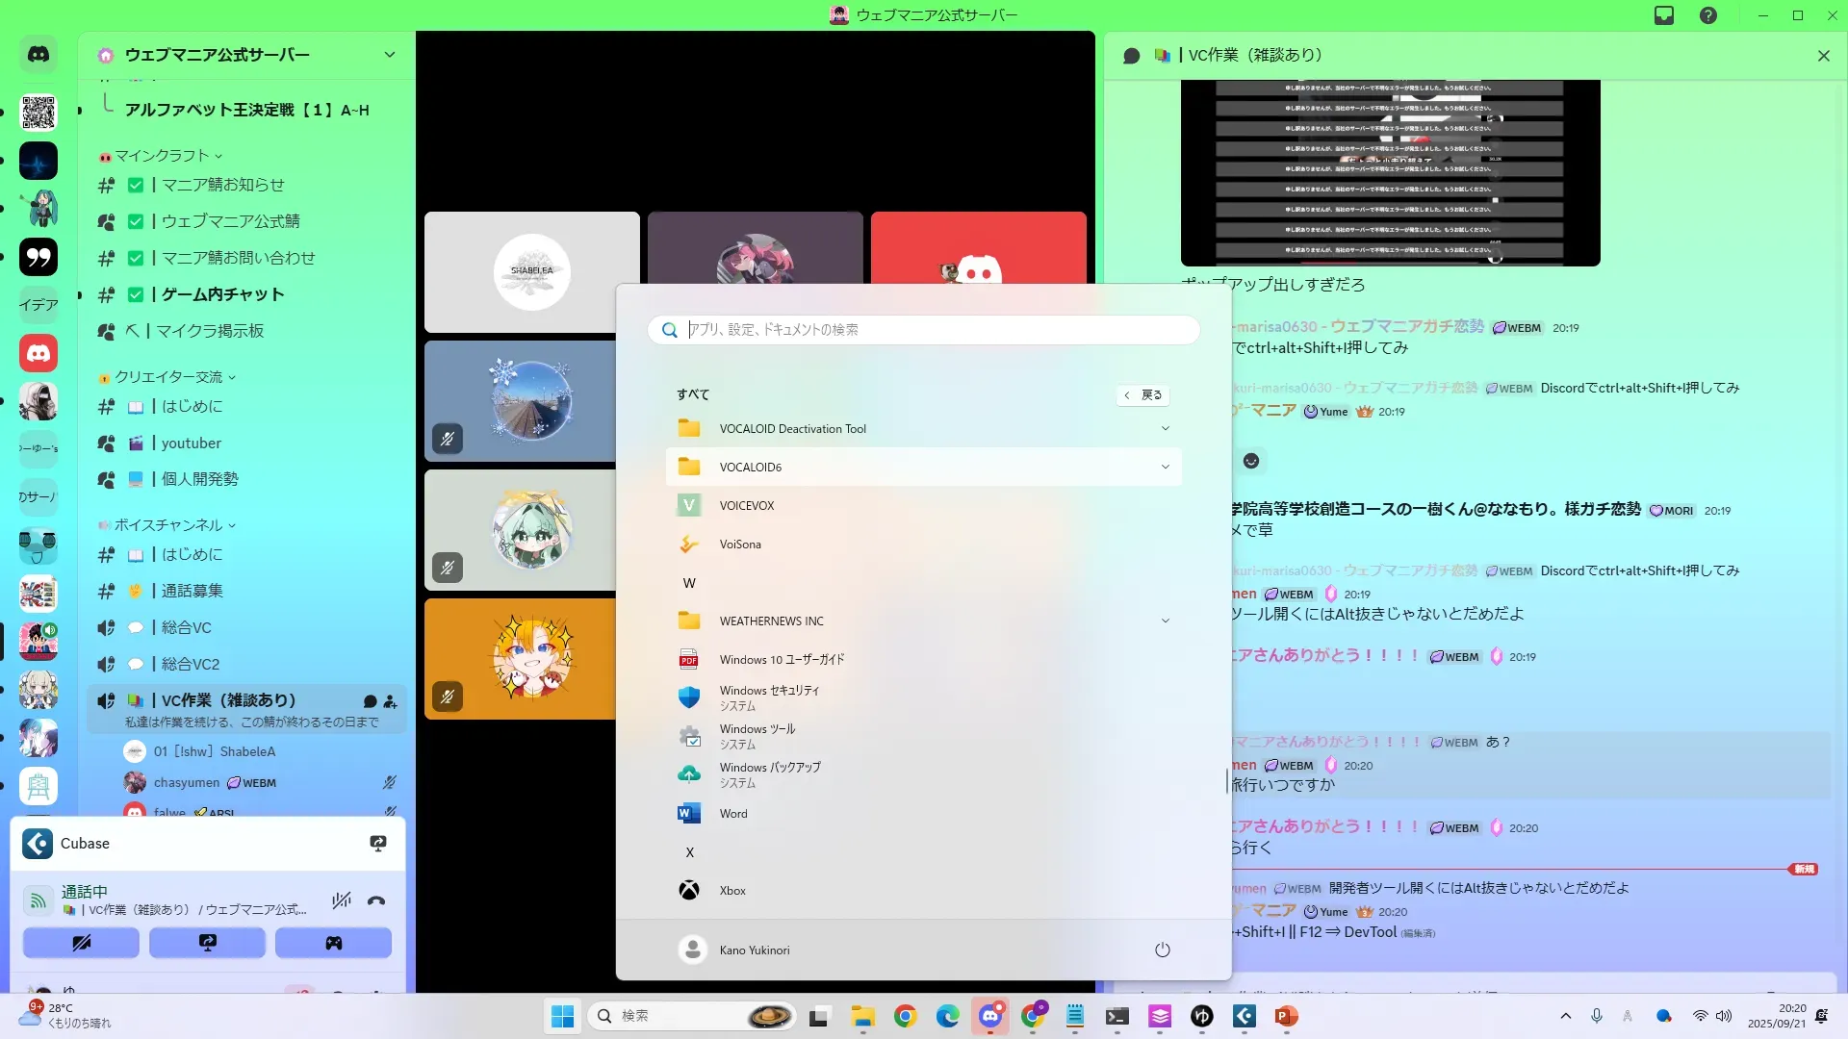Toggle noise suppression in call panel
This screenshot has width=1848, height=1039.
(x=342, y=901)
